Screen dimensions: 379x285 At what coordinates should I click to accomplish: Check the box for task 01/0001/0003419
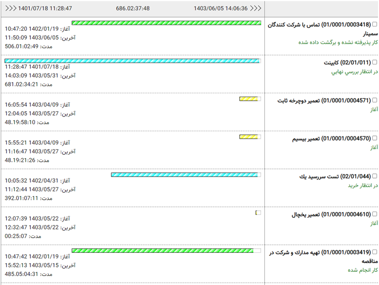(x=375, y=252)
